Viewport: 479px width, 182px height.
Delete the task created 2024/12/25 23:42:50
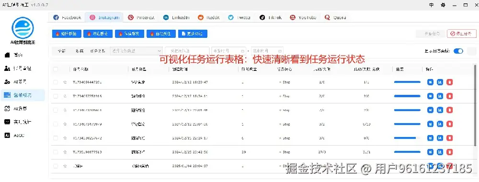coord(449,152)
